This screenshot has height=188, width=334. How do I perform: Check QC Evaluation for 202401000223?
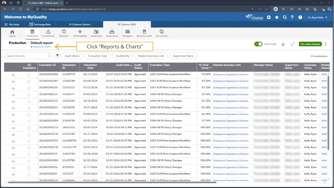click(x=29, y=108)
